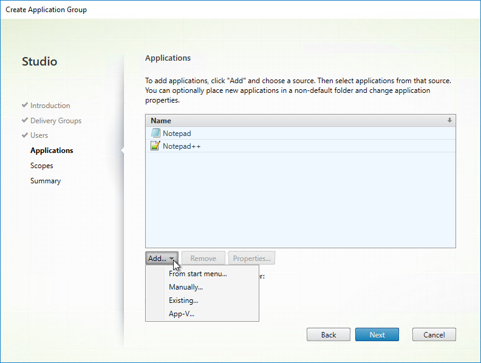The height and width of the screenshot is (363, 481).
Task: Click the sort arrow in Name header
Action: click(449, 120)
